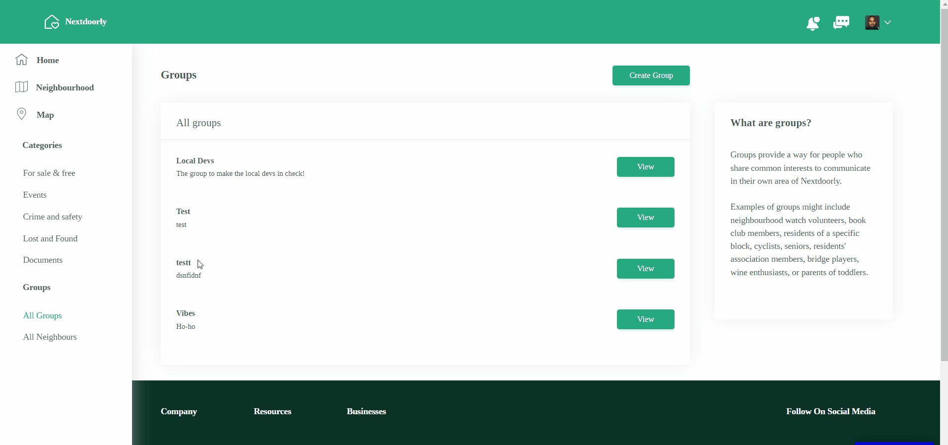Expand the profile dropdown chevron

[x=887, y=22]
